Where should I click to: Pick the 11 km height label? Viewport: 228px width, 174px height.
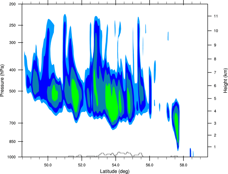216,16
